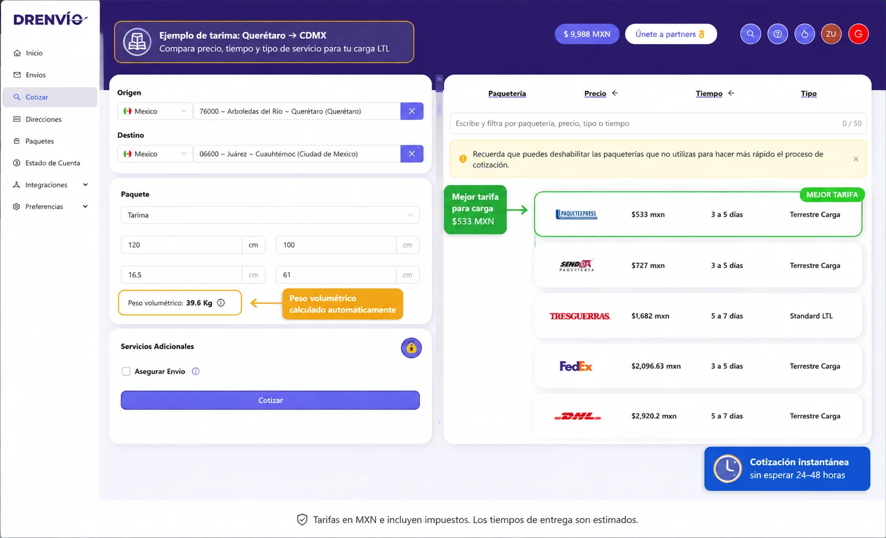Click the Standard LTL service type
Screen dimensions: 886x538
pyautogui.click(x=811, y=316)
